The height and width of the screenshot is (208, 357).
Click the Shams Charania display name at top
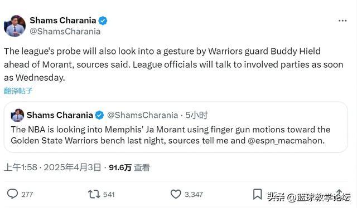coord(63,21)
